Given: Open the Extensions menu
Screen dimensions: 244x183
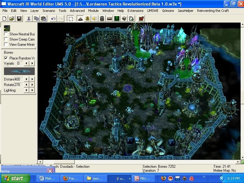Looking at the screenshot, I should (135, 11).
